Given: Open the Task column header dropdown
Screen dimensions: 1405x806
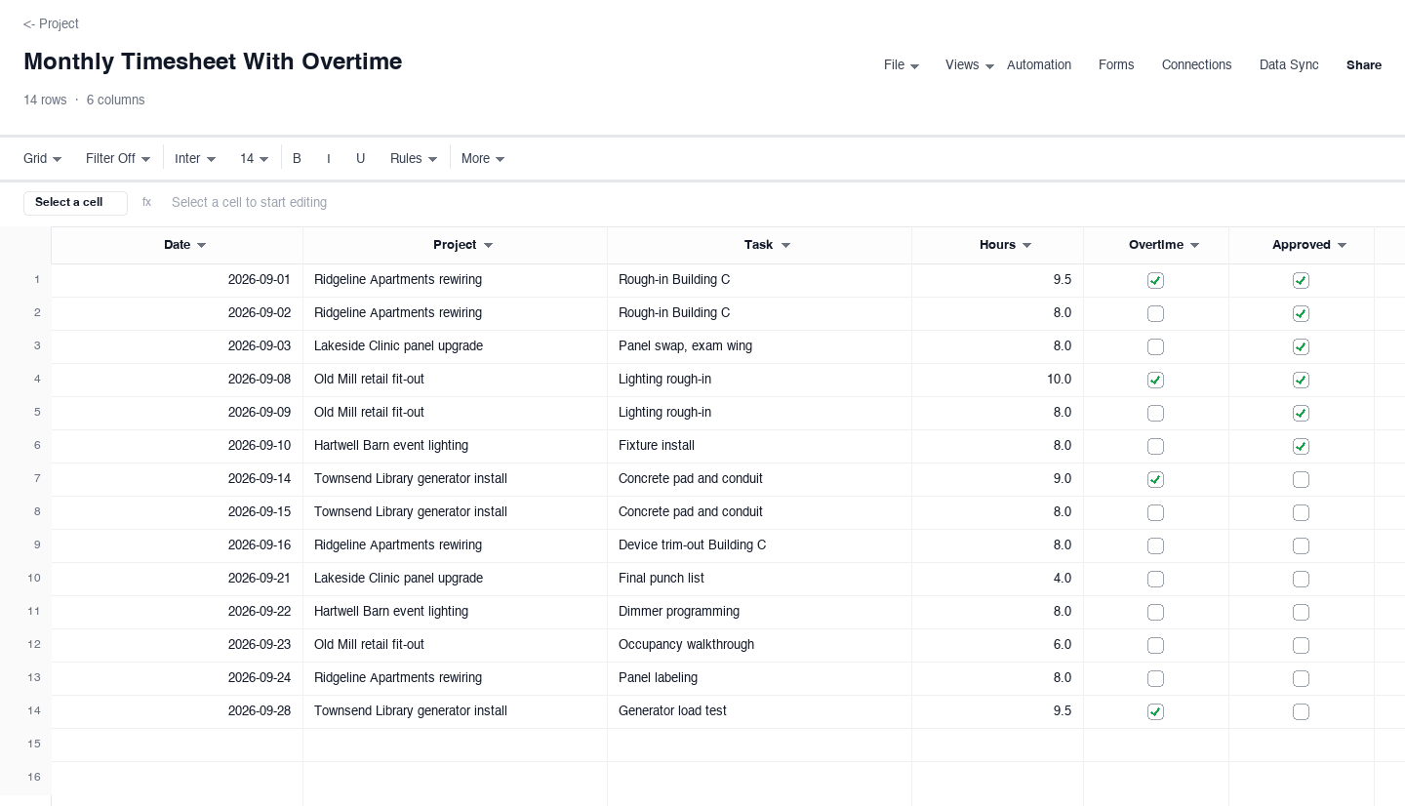Looking at the screenshot, I should pyautogui.click(x=785, y=245).
